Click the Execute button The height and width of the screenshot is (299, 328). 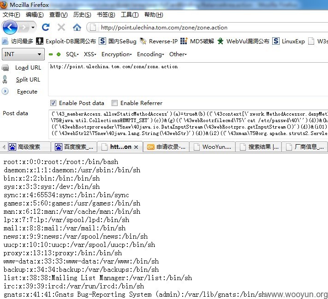tap(27, 92)
